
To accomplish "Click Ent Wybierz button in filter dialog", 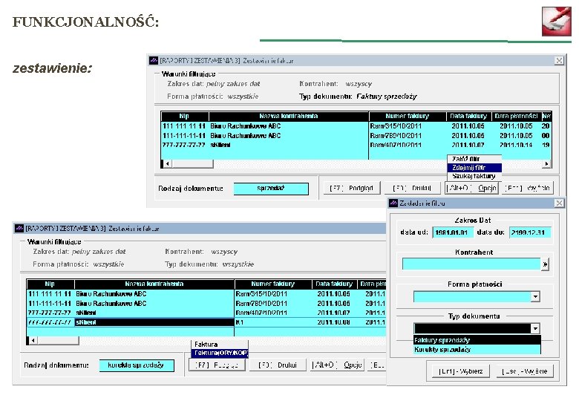I will point(460,371).
